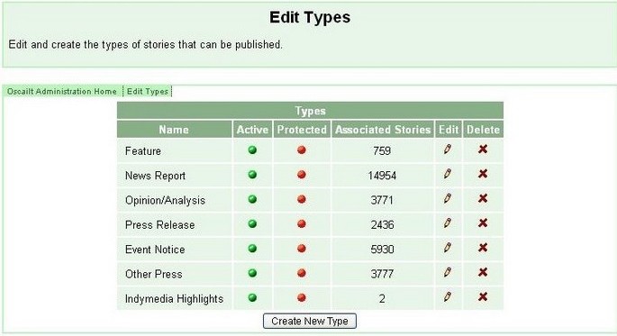Open the Edit Types breadcrumb tab
Viewport: 617px width, 336px height.
148,91
